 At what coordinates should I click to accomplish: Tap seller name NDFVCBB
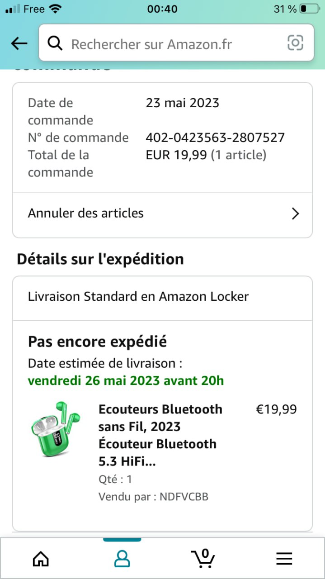click(x=184, y=497)
